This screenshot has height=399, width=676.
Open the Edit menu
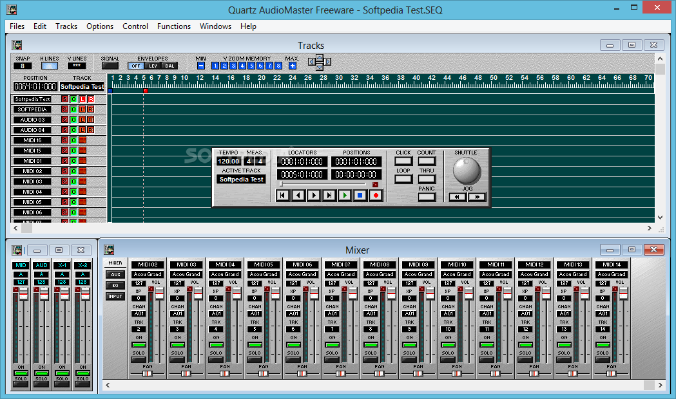point(40,26)
